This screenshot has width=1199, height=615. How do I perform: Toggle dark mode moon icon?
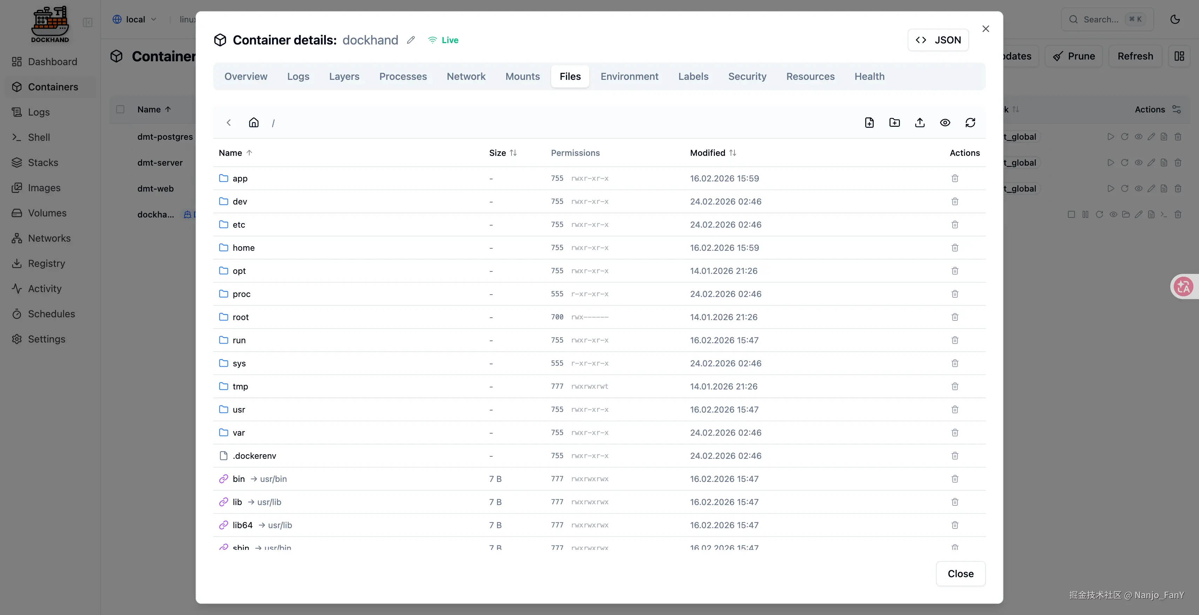coord(1175,20)
